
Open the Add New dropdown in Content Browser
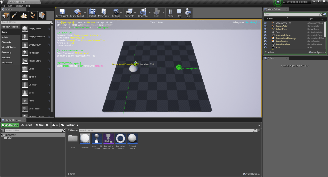click(10, 125)
